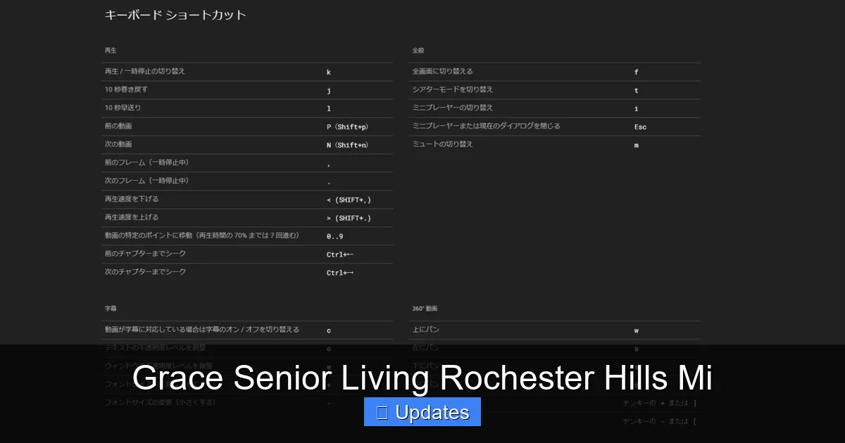Click the "360° 動画" section heading
The image size is (845, 443).
(425, 309)
